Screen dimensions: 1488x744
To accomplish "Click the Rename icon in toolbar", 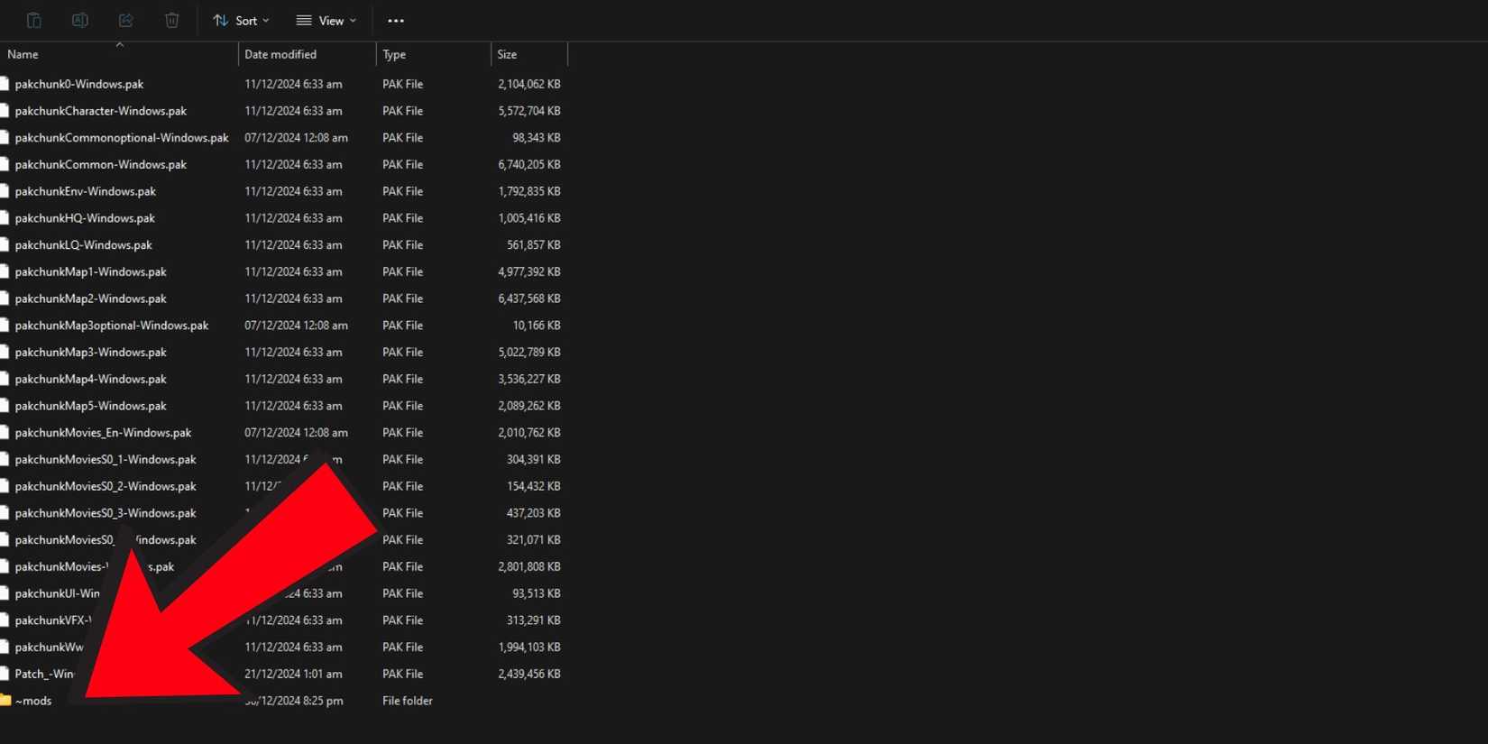I will (x=79, y=20).
